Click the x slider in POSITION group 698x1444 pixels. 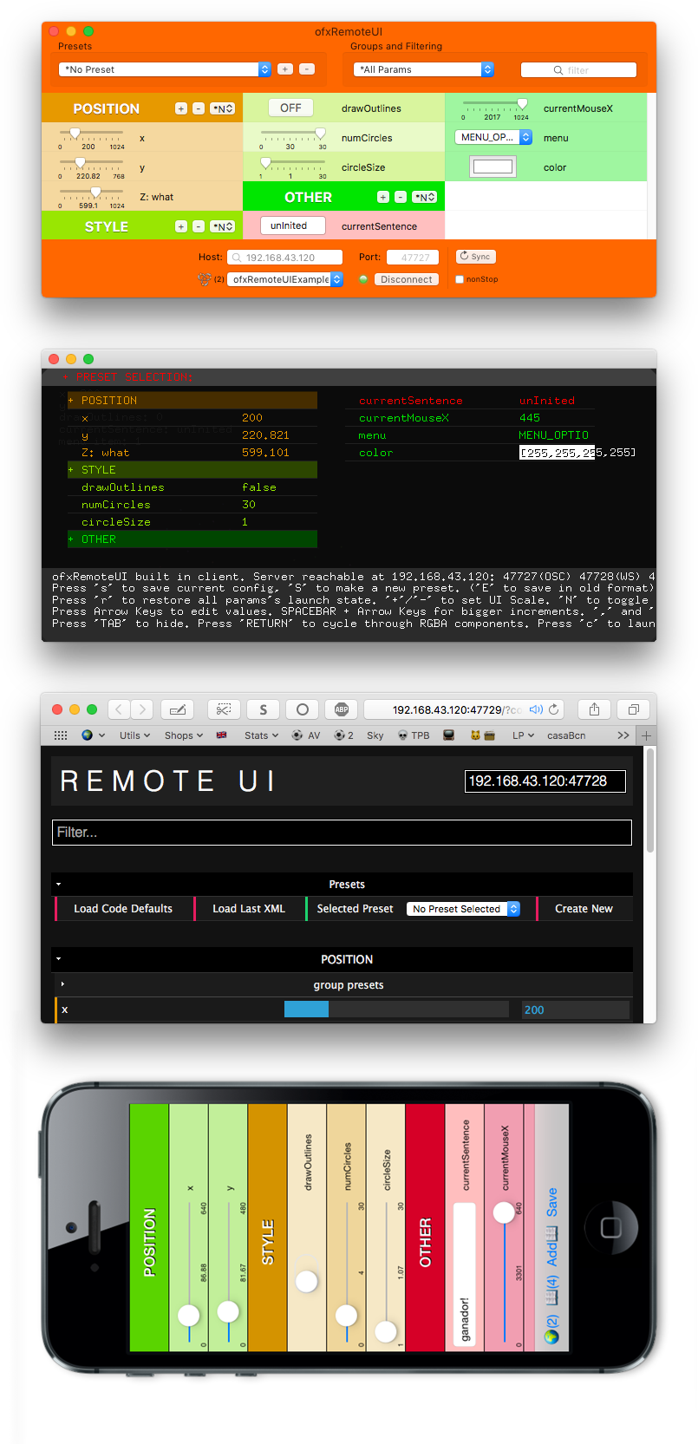pyautogui.click(x=92, y=134)
